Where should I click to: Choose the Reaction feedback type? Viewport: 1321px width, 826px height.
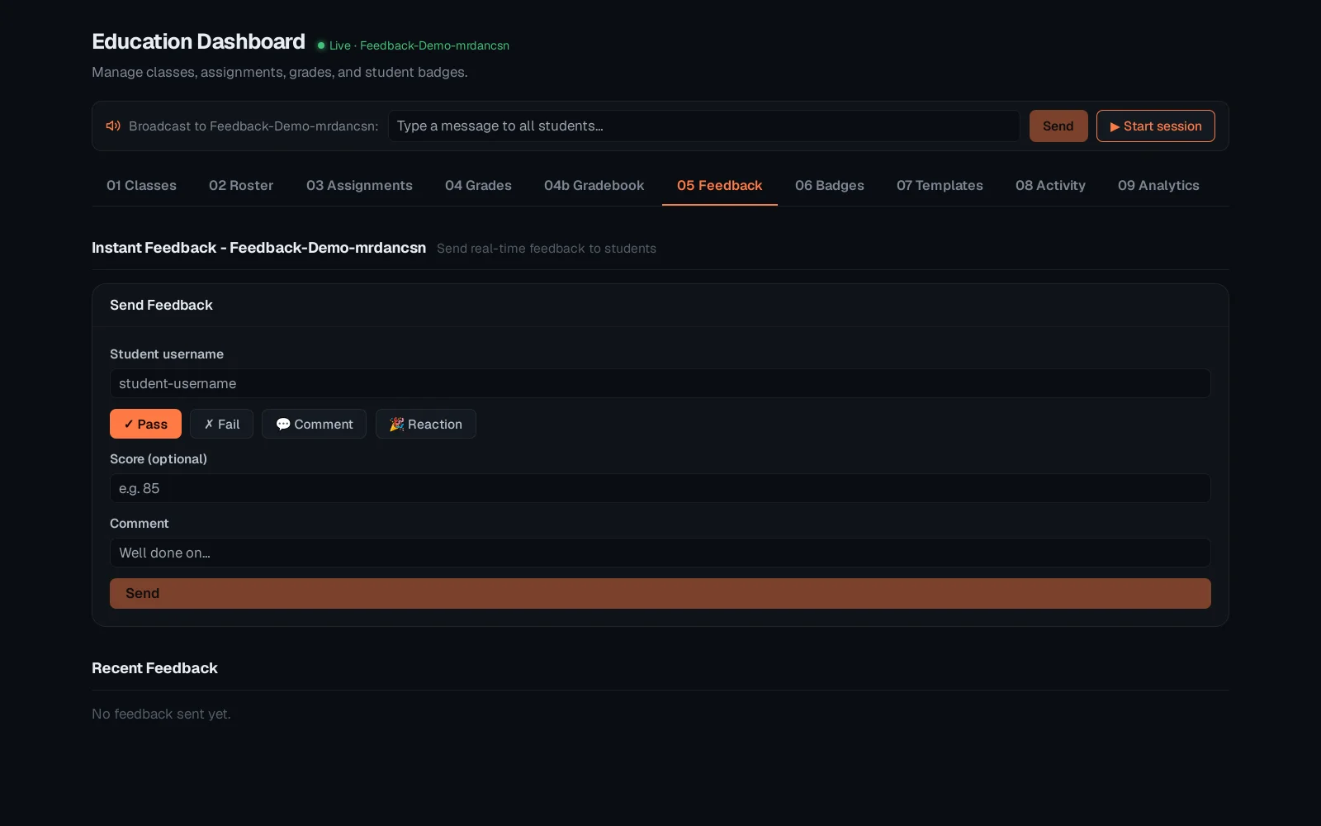(x=426, y=424)
